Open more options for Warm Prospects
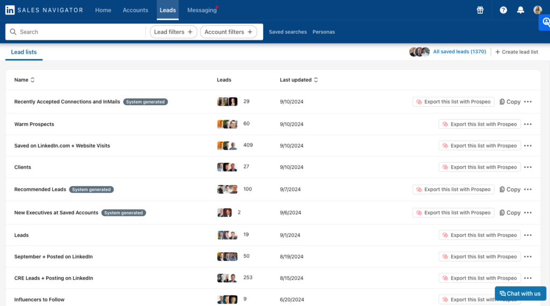 pos(528,125)
